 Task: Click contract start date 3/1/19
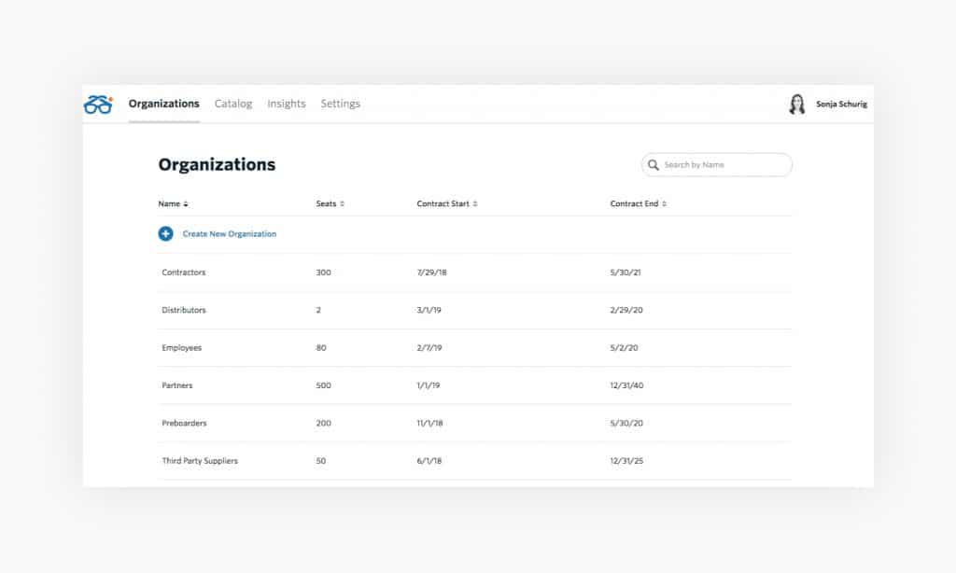(429, 310)
